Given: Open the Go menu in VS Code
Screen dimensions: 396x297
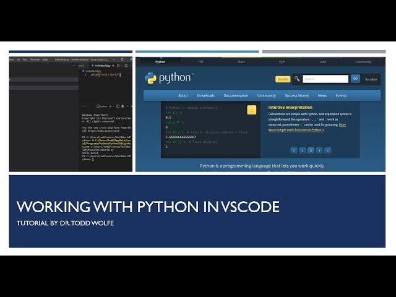Looking at the screenshot, I should [18, 59].
